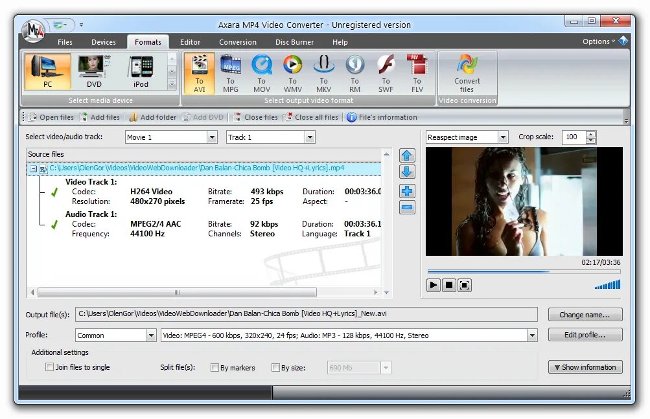Remove file with blue minus button
650x419 pixels.
click(x=407, y=208)
